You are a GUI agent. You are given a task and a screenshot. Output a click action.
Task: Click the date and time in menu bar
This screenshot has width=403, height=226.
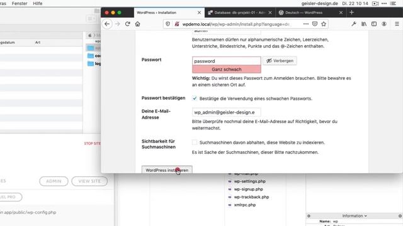coord(355,3)
